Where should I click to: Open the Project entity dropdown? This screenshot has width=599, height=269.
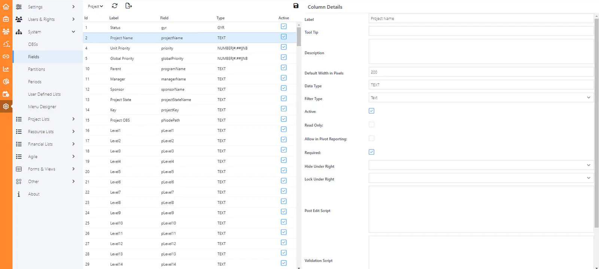pyautogui.click(x=95, y=6)
